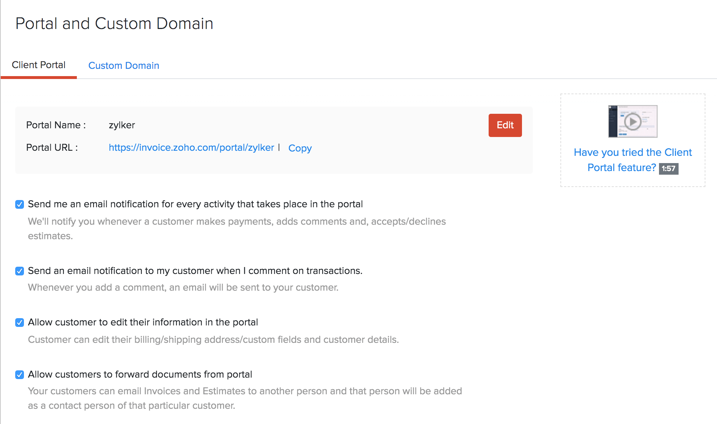Open the portal URL link
This screenshot has width=717, height=424.
(192, 148)
